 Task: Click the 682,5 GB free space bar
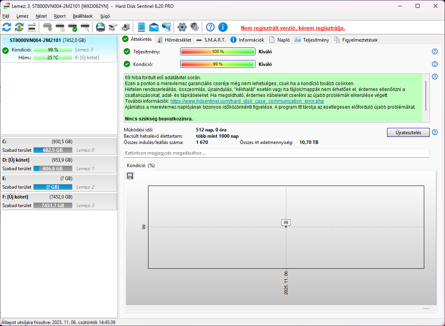pyautogui.click(x=53, y=150)
